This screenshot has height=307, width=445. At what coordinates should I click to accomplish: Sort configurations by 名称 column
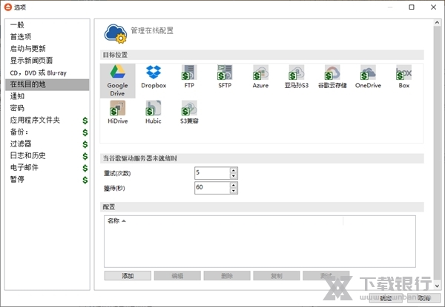click(224, 220)
